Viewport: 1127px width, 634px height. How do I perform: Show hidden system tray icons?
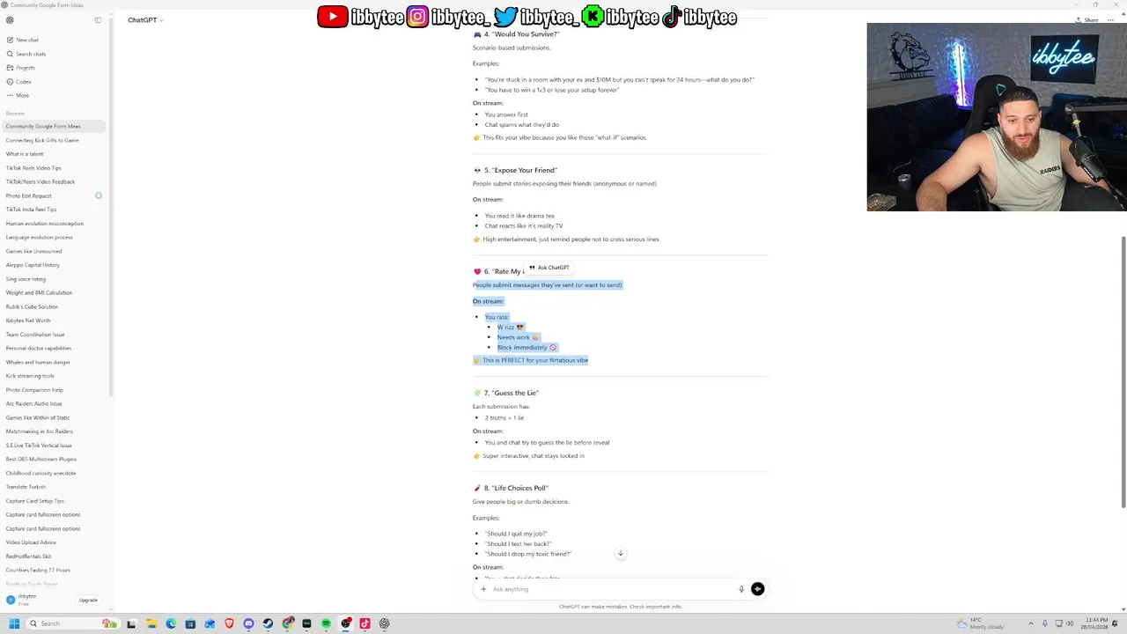coord(1031,623)
